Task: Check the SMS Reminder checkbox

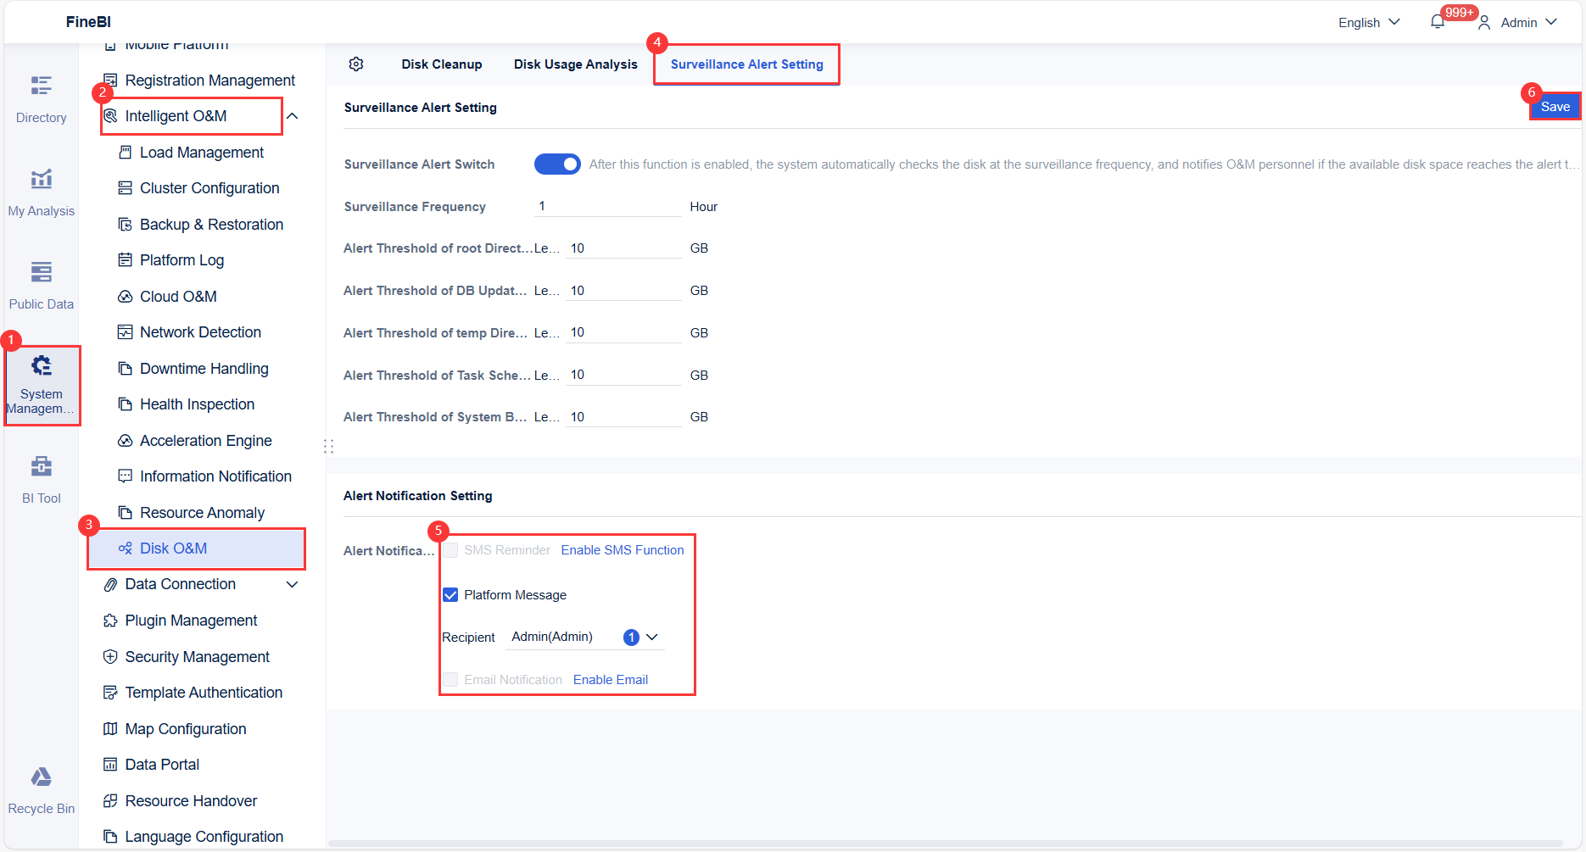Action: click(x=450, y=549)
